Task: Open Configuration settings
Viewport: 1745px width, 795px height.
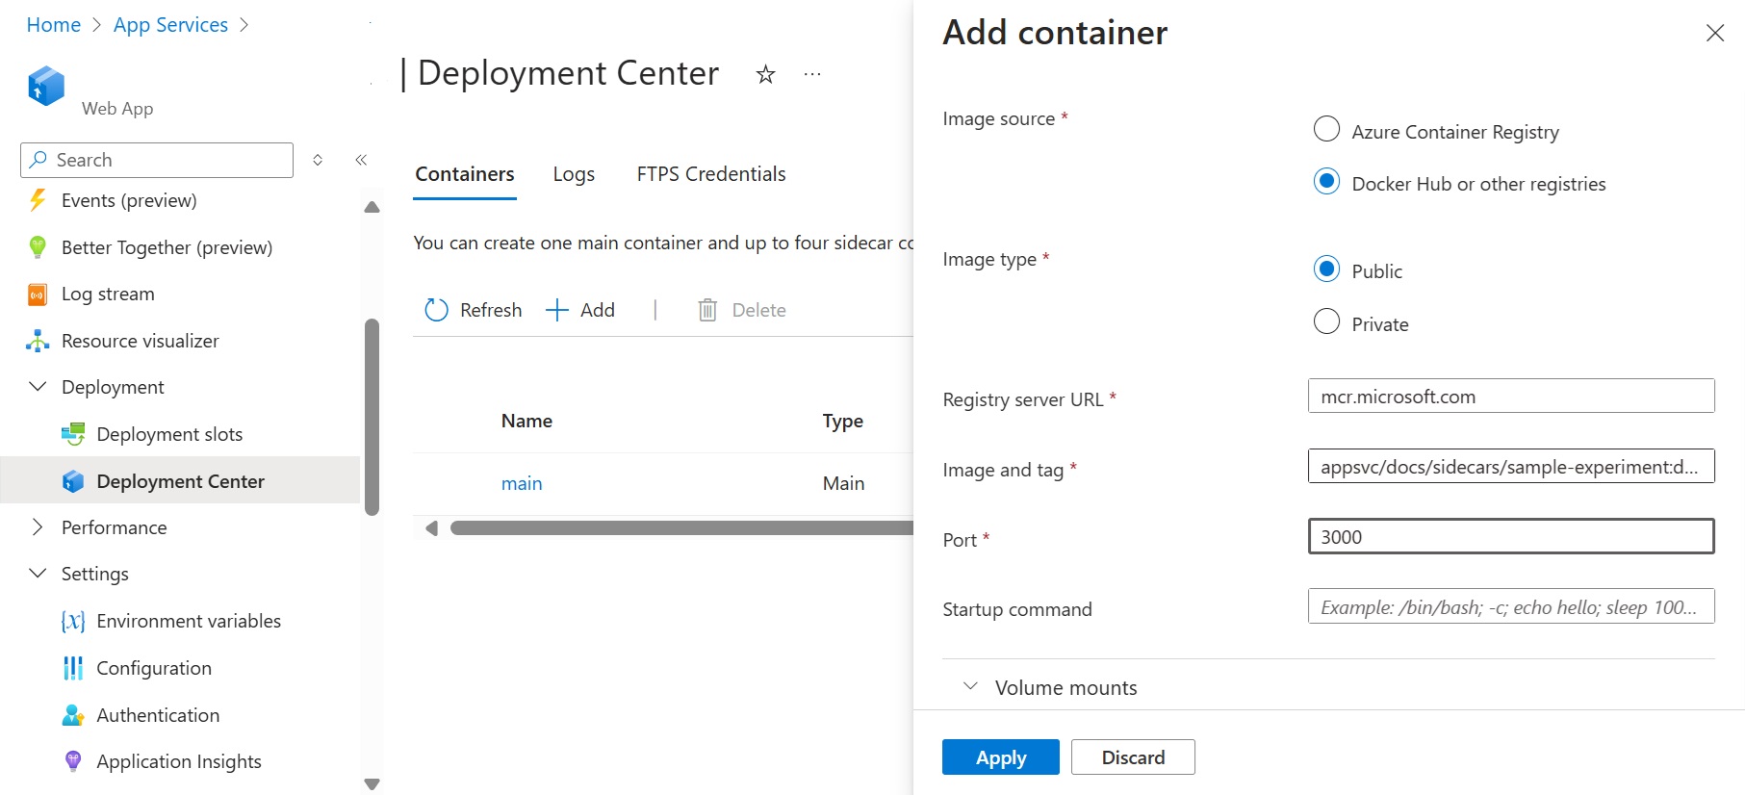Action: tap(154, 668)
